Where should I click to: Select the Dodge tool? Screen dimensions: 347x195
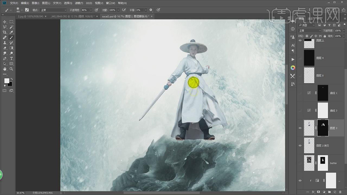click(11, 53)
